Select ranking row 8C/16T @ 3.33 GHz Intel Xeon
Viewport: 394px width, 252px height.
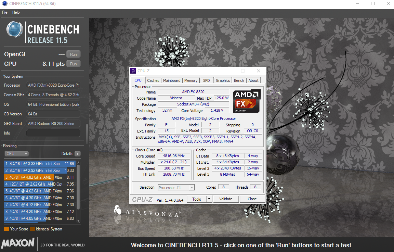40,163
